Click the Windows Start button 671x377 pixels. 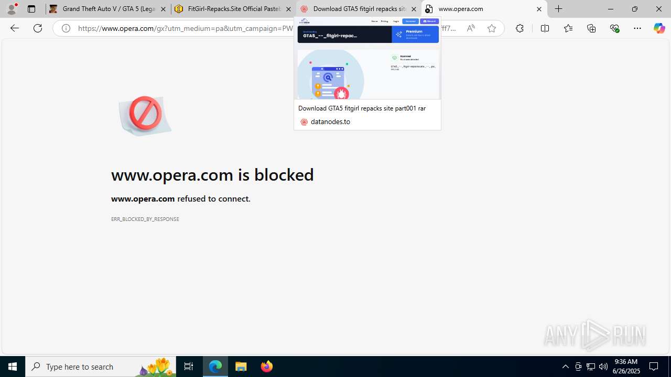point(13,367)
